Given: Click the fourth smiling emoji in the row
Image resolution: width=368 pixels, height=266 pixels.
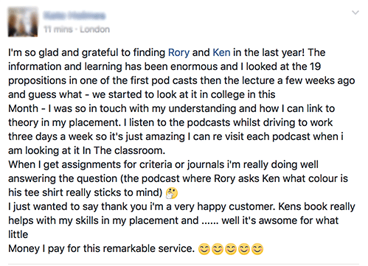Looking at the screenshot, I should coord(244,249).
